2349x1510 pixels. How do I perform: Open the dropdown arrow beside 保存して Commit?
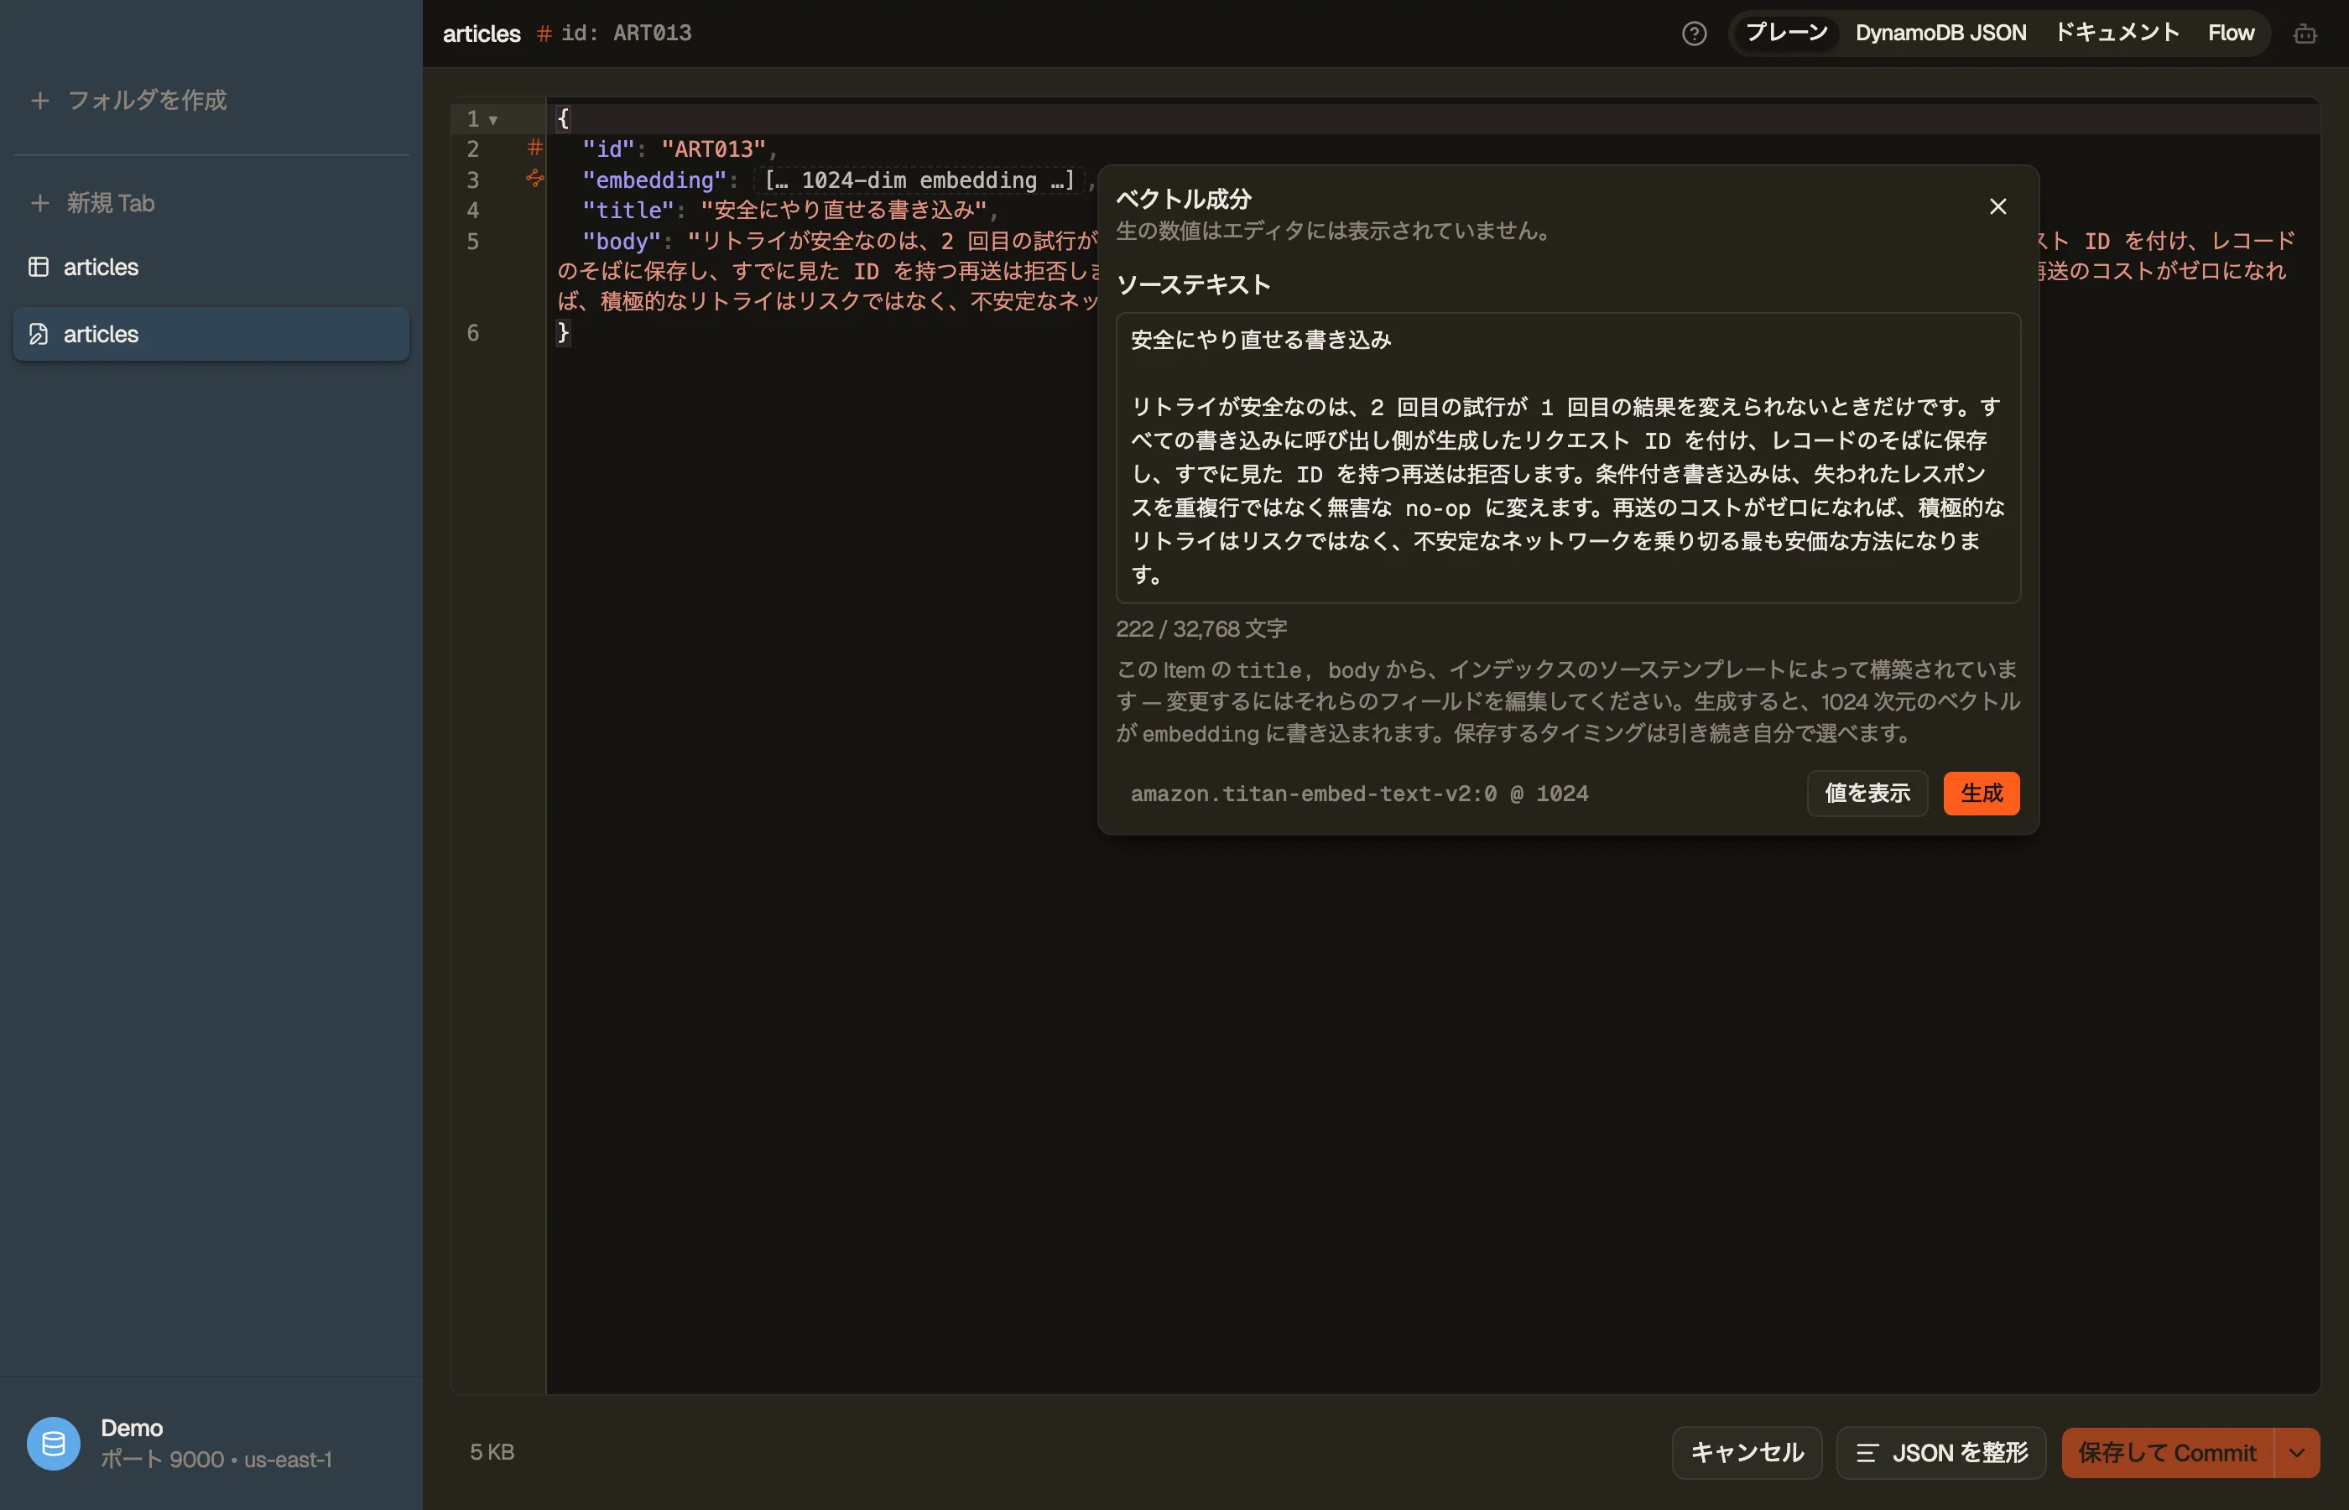(2297, 1452)
